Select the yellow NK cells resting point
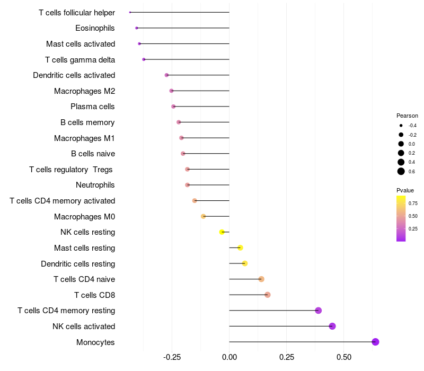 [x=222, y=232]
